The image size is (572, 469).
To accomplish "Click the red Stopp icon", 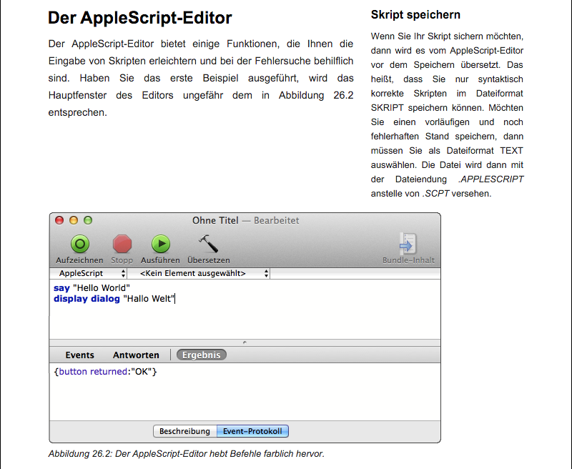I will [x=122, y=244].
